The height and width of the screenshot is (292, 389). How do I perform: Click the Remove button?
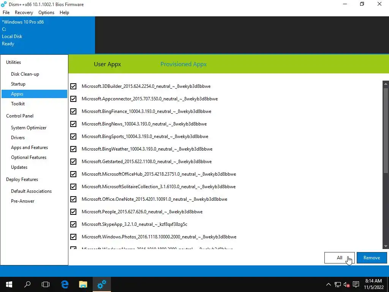click(372, 258)
